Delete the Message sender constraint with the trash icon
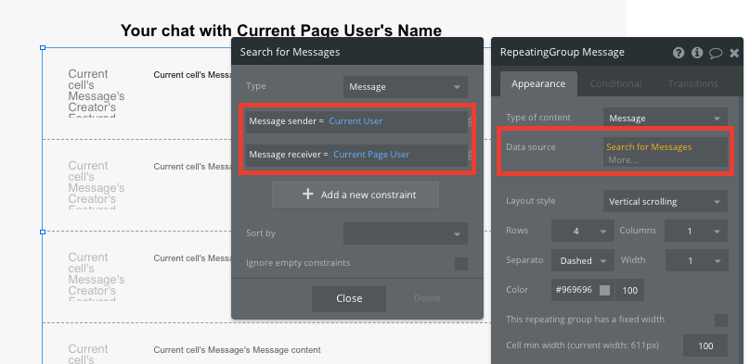The height and width of the screenshot is (364, 750). tap(472, 122)
